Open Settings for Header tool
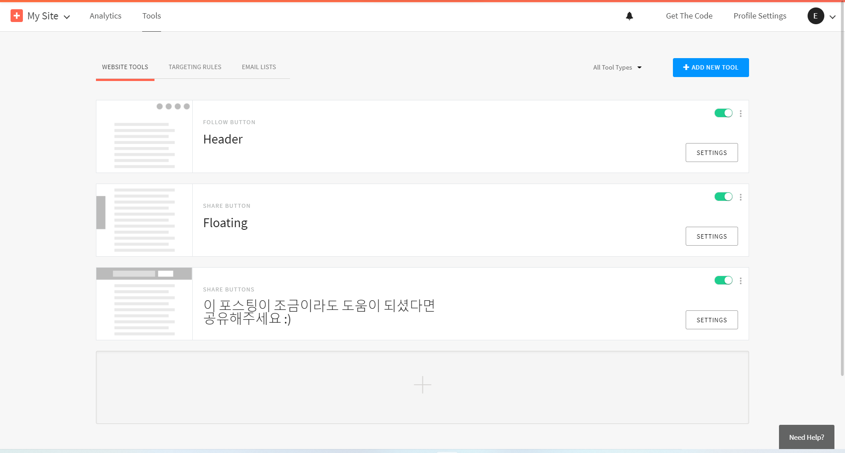 point(712,153)
